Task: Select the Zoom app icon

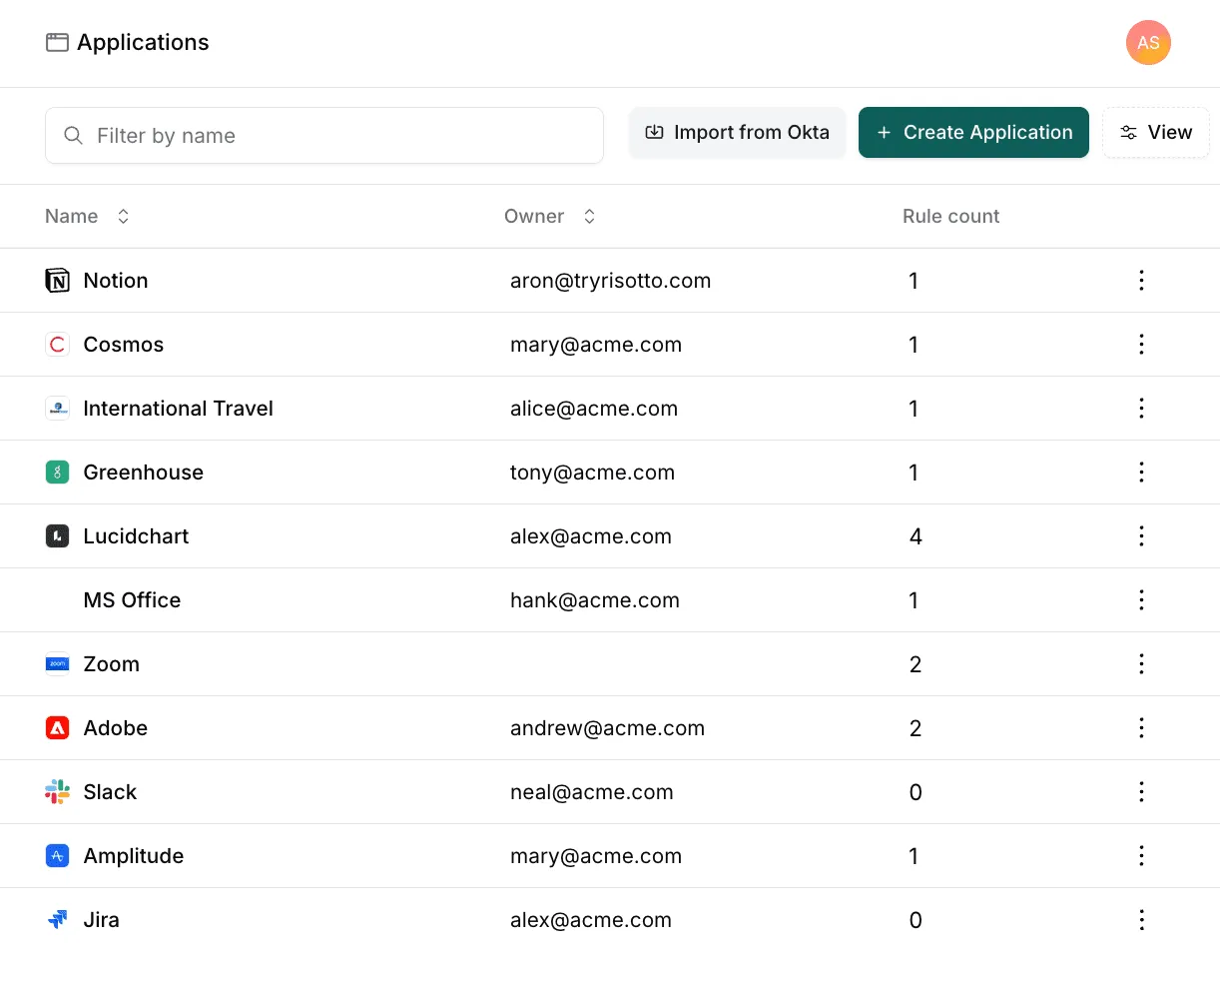Action: click(57, 664)
